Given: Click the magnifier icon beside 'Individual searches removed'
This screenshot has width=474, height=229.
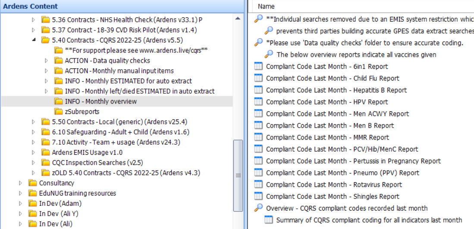Looking at the screenshot, I should tap(258, 19).
